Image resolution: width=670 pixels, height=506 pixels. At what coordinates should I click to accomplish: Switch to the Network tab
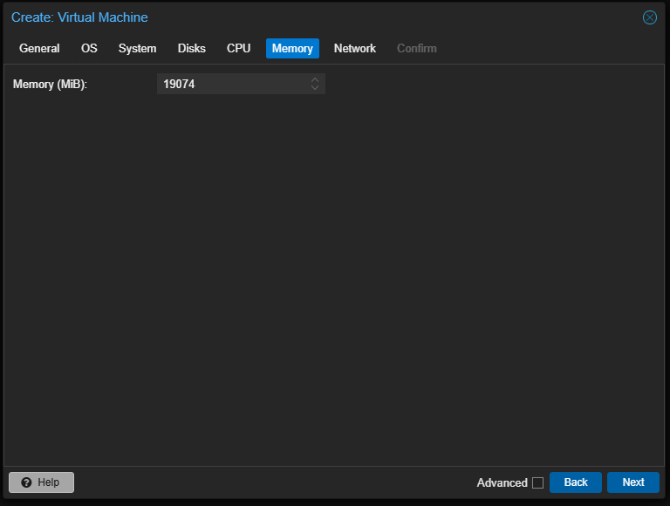tap(355, 48)
